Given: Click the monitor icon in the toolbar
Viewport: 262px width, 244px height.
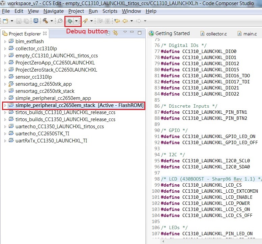Looking at the screenshot, I should coord(36,21).
